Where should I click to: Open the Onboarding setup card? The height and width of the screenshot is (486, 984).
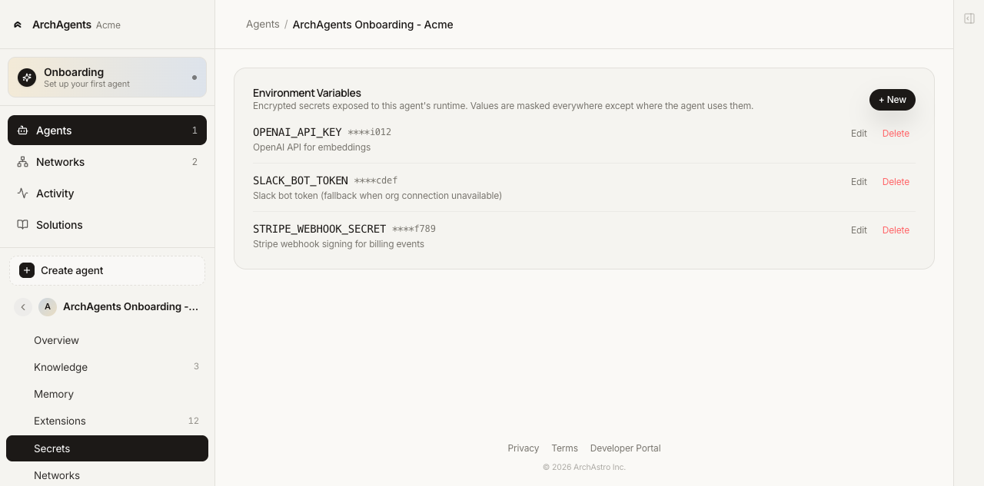click(107, 78)
